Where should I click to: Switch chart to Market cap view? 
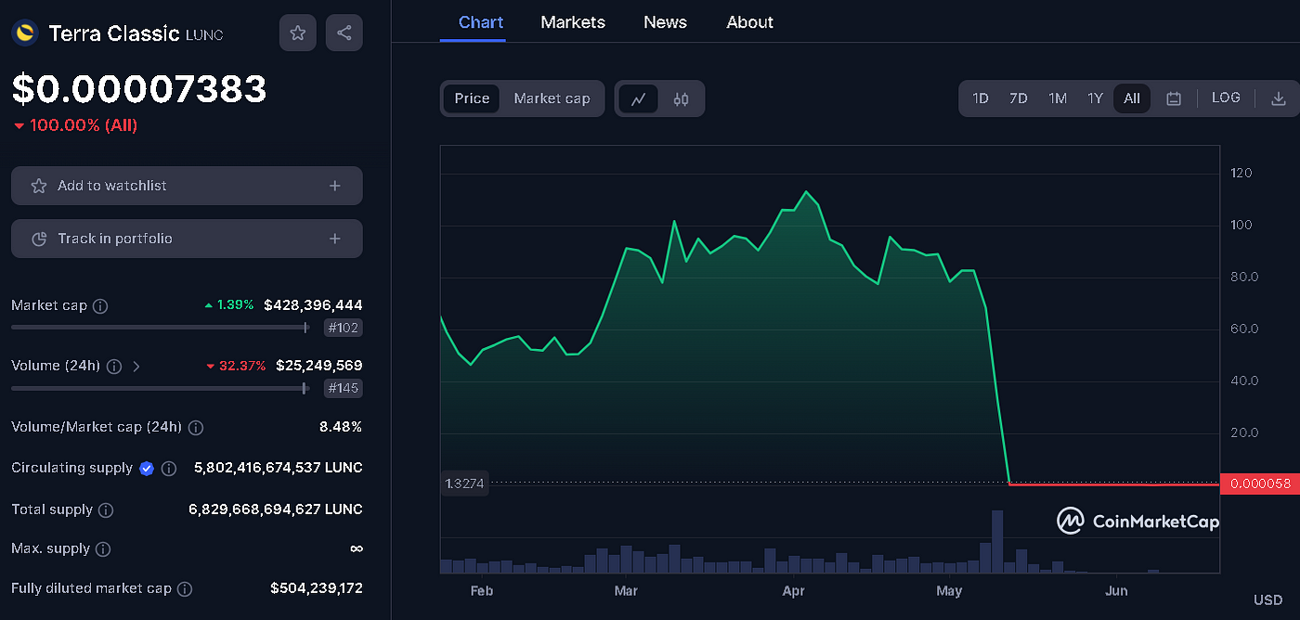tap(552, 98)
